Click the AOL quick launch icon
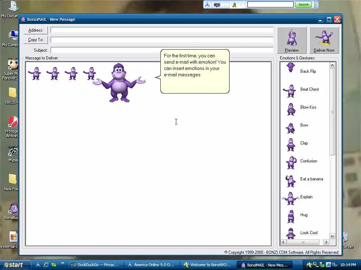Image resolution: width=361 pixels, height=270 pixels. click(38, 265)
